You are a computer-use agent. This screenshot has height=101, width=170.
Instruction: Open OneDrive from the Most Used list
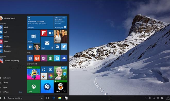tap(5, 46)
